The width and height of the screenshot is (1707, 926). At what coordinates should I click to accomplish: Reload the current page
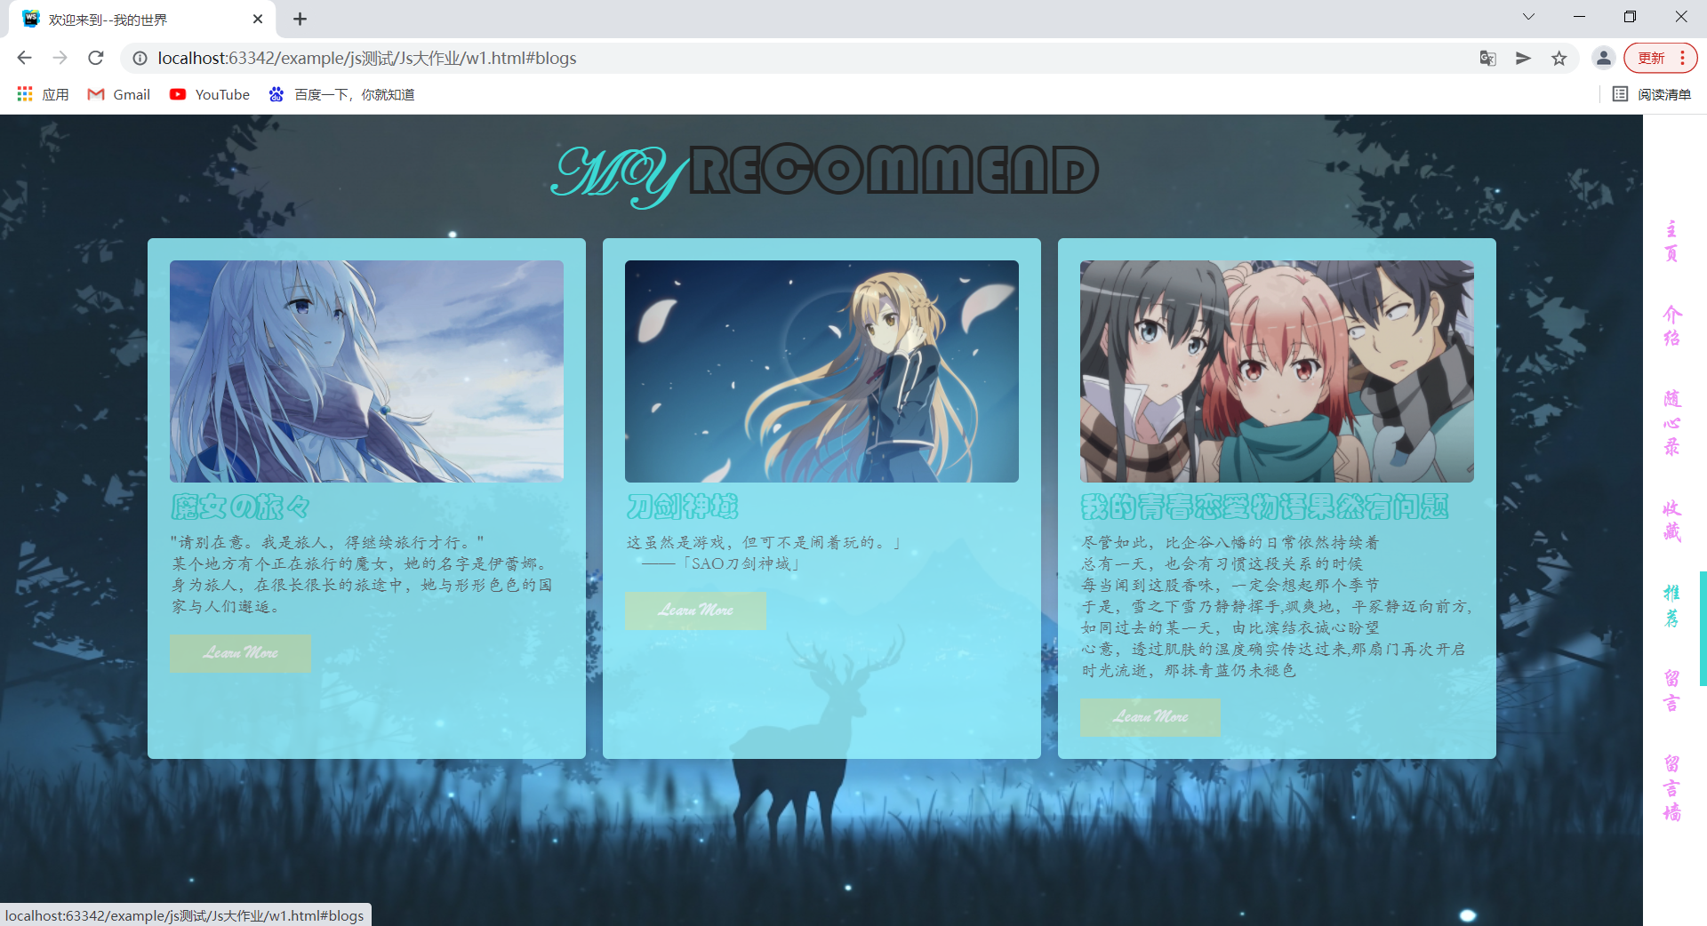96,58
